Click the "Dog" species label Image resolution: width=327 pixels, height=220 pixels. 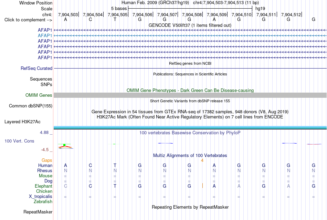(x=48, y=181)
